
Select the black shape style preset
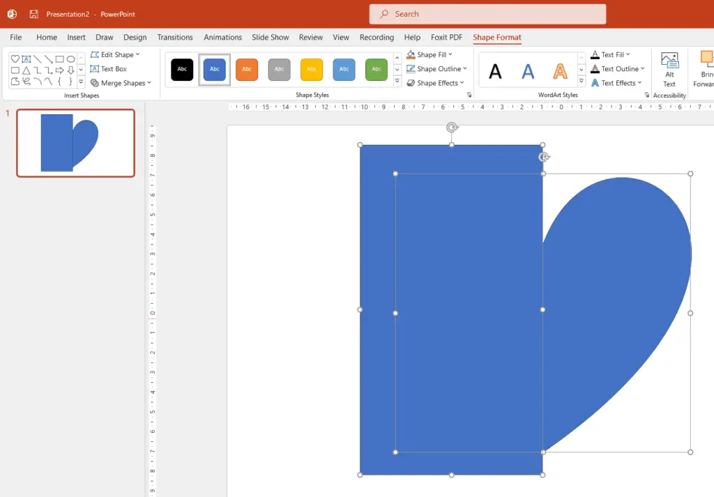tap(181, 70)
